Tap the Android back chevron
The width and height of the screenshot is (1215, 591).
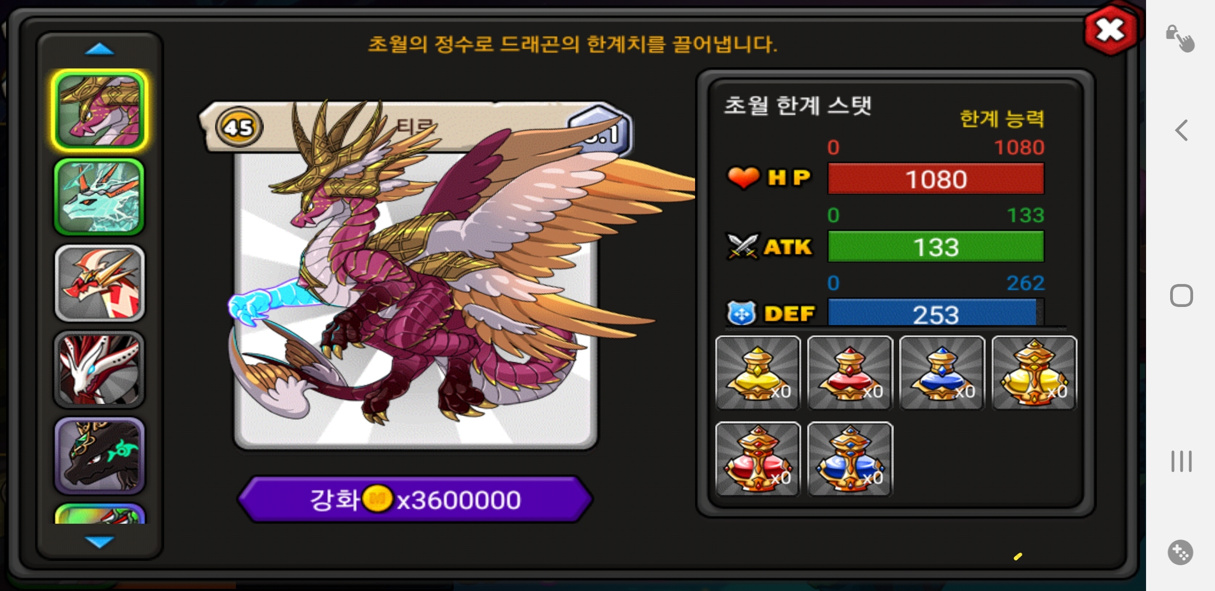[1182, 130]
